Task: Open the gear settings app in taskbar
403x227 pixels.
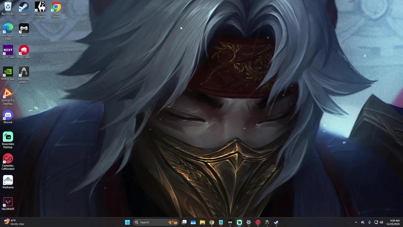Action: click(248, 222)
